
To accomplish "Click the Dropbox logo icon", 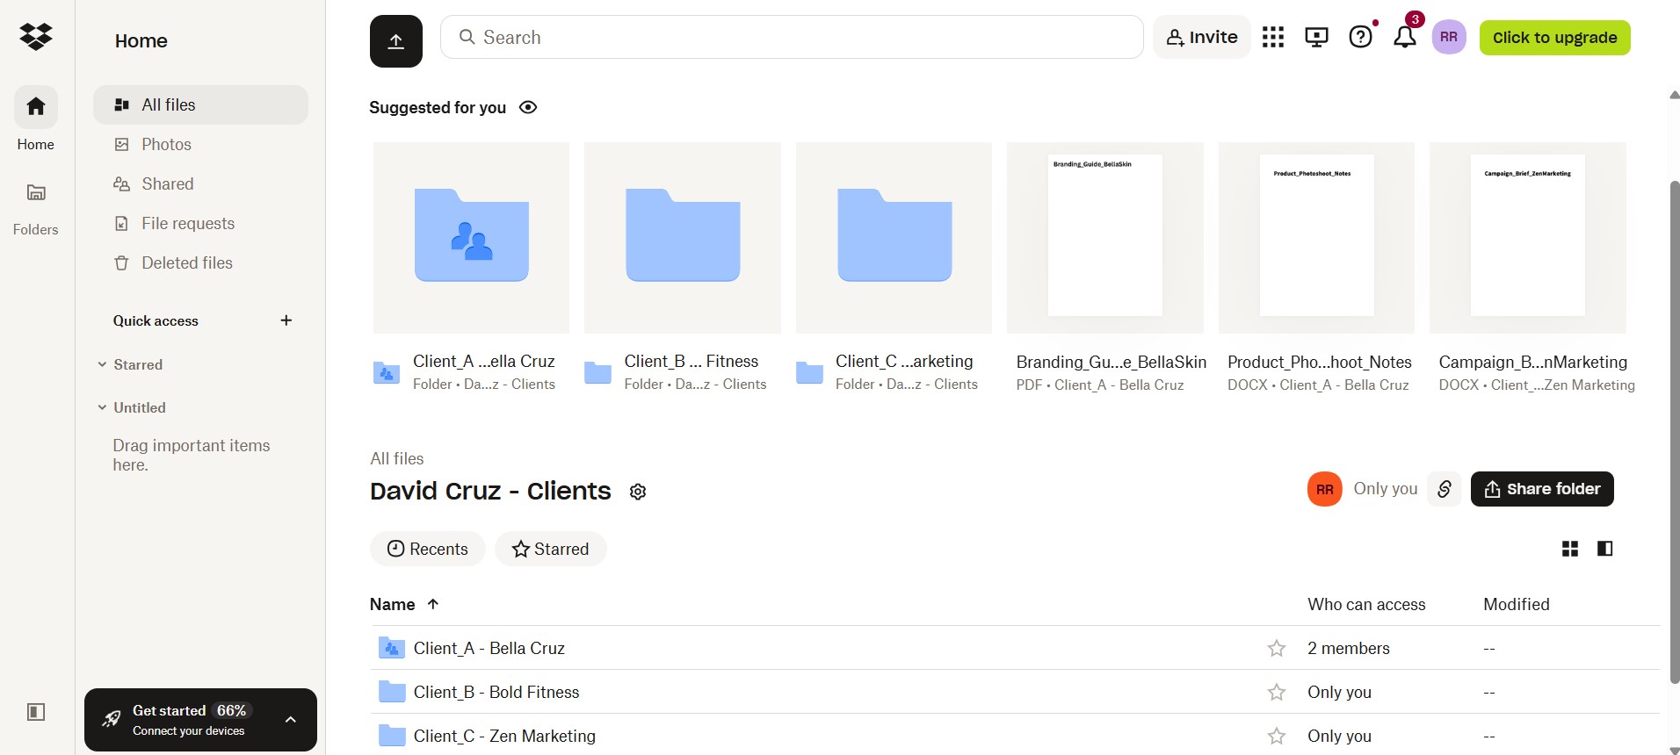I will coord(36,37).
